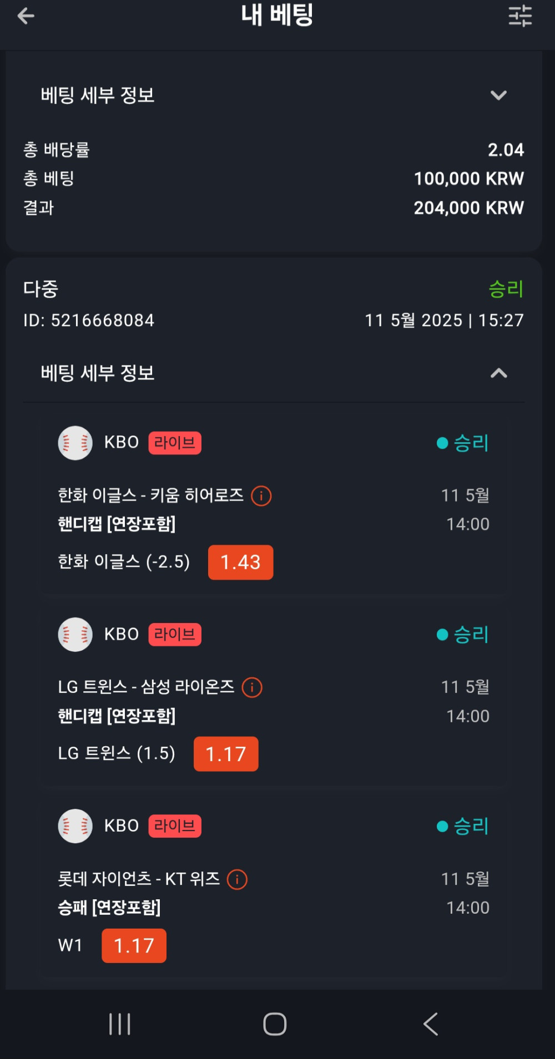
Task: Tap the 라이브 tag on first bet
Action: [x=175, y=443]
